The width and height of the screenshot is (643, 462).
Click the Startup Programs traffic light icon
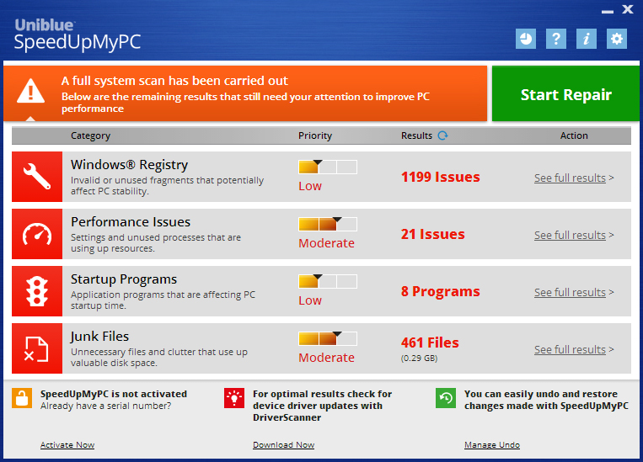click(x=37, y=291)
